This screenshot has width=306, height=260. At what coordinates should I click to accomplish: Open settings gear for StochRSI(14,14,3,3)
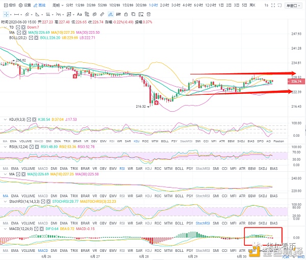[x=43, y=201]
